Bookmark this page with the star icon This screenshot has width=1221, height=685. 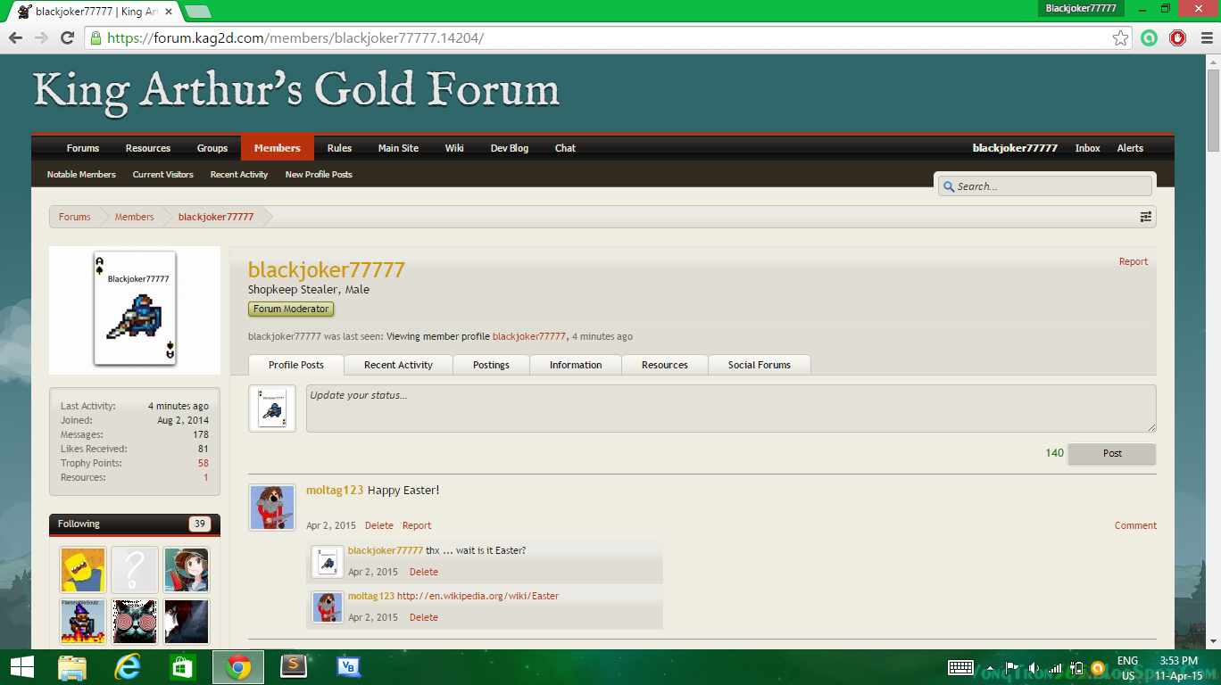click(1121, 37)
